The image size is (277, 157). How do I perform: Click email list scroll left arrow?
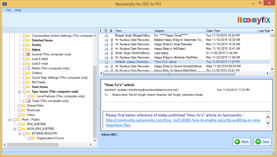(x=101, y=73)
